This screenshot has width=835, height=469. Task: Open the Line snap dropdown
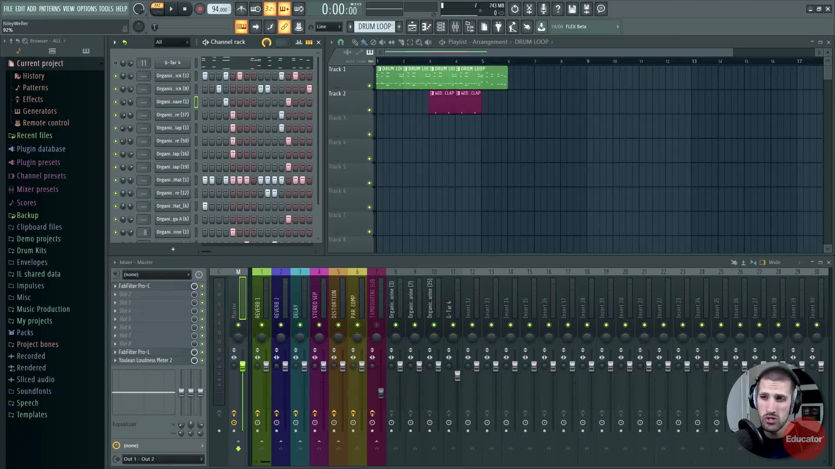pos(329,27)
